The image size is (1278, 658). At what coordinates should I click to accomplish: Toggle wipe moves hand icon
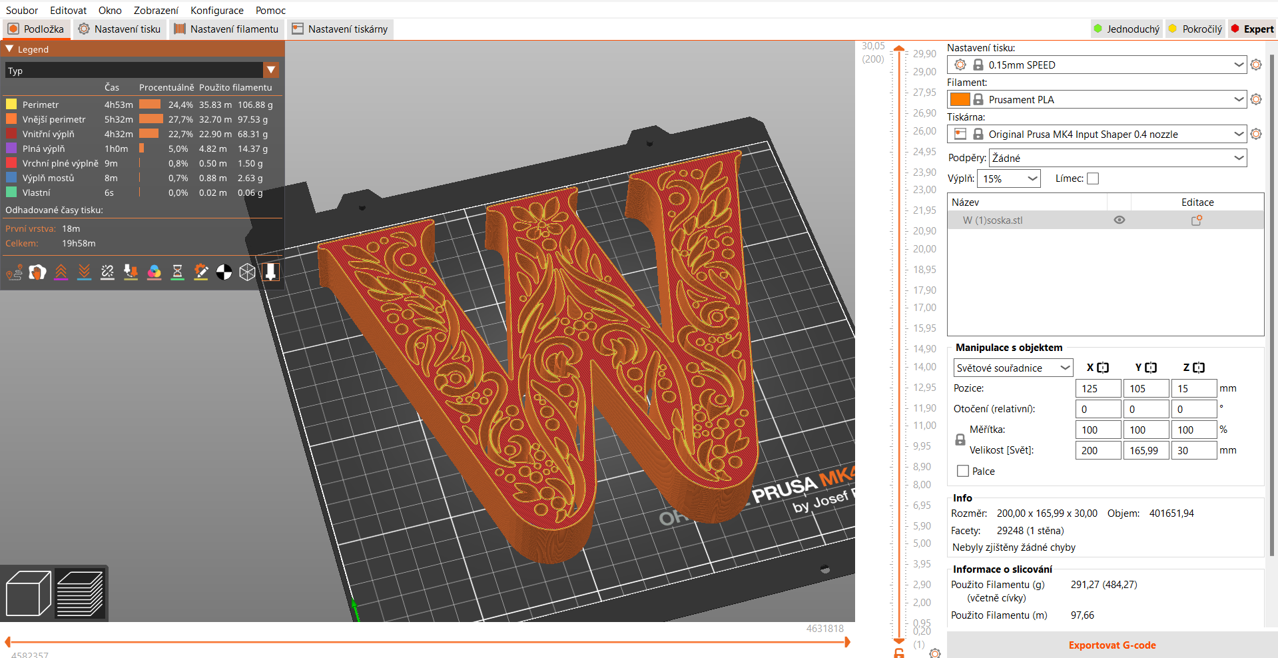pos(37,272)
